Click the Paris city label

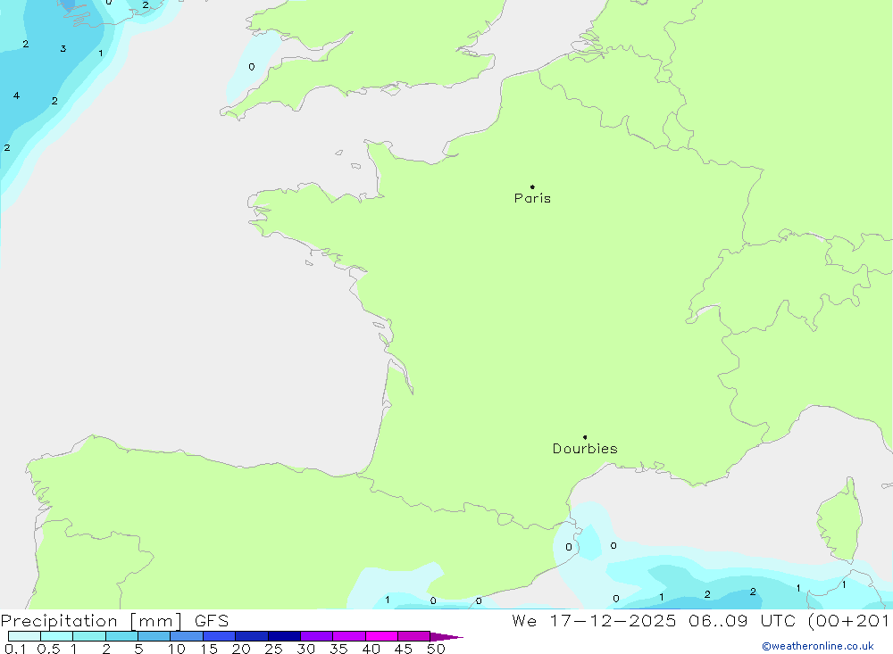(532, 198)
